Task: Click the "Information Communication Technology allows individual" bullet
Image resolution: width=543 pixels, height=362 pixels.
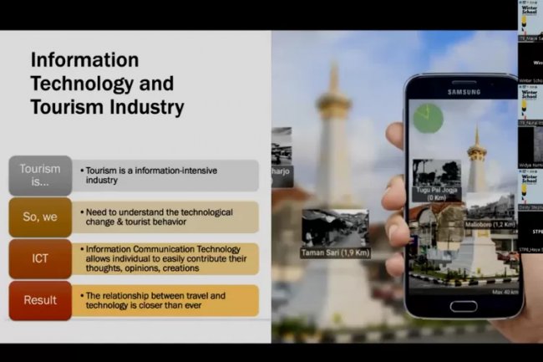Action: 166,258
